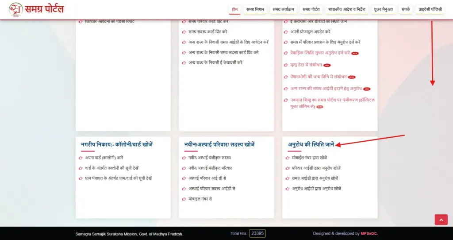Click the pointing-hand icon beside अस्थाई परिवार आई डी से
Viewport: 453px width, 240px height.
pos(184,178)
